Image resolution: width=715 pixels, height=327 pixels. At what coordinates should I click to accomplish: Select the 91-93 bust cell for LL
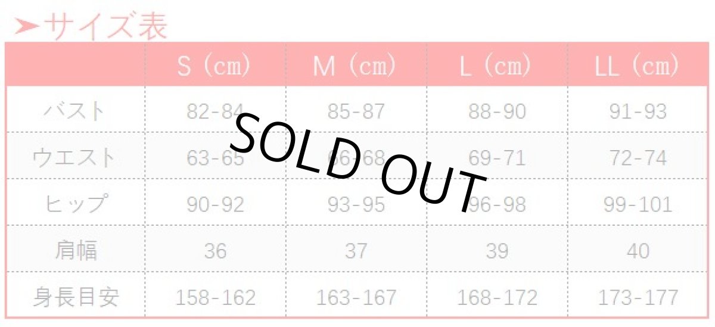pos(638,111)
